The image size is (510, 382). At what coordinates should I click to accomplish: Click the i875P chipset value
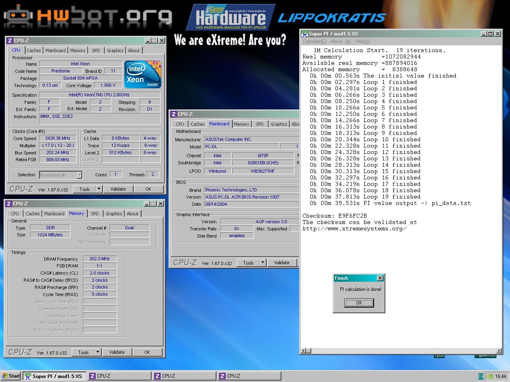pos(263,156)
